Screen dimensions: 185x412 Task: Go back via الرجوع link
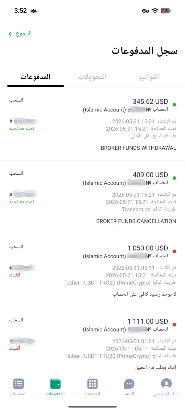(24, 34)
